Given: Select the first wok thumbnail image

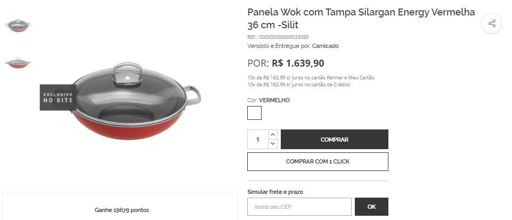Looking at the screenshot, I should (18, 26).
